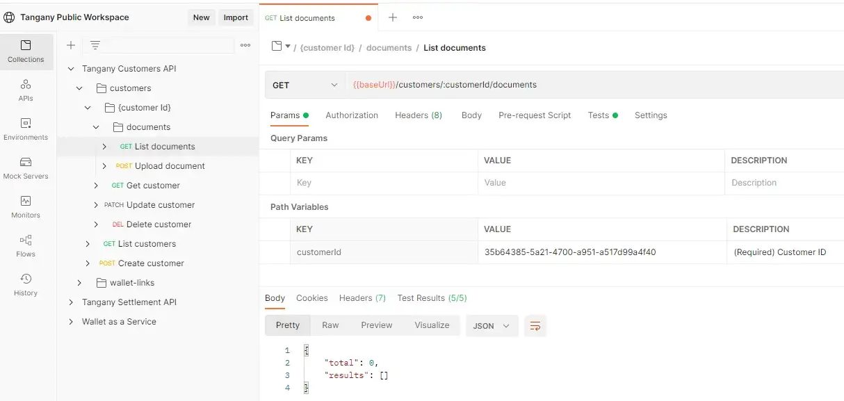Click the query param Key field
Image resolution: width=844 pixels, height=401 pixels.
point(384,183)
